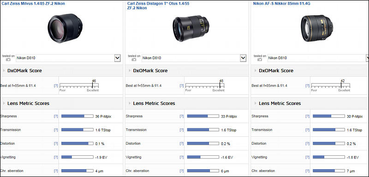Click the Vignetting bar reading -1.9 EV

tap(77, 157)
